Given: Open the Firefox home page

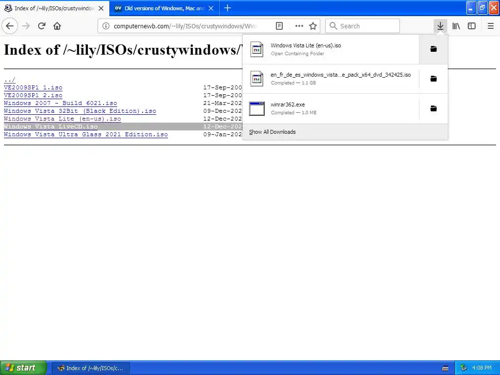Looking at the screenshot, I should tap(57, 26).
